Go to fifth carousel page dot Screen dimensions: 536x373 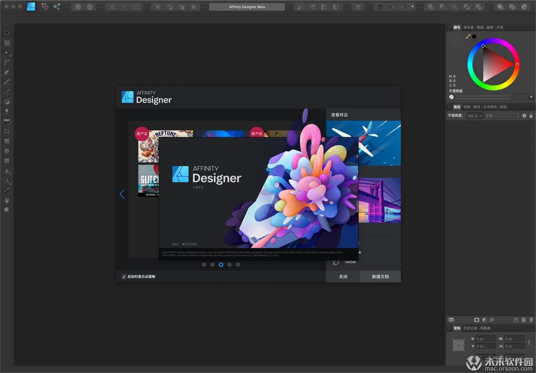point(238,265)
